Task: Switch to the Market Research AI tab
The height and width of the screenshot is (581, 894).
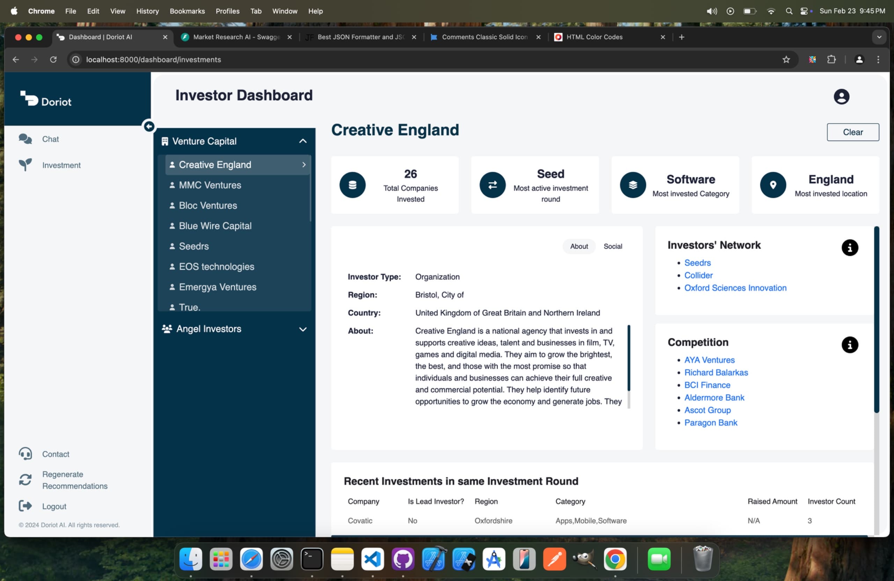Action: pyautogui.click(x=236, y=37)
